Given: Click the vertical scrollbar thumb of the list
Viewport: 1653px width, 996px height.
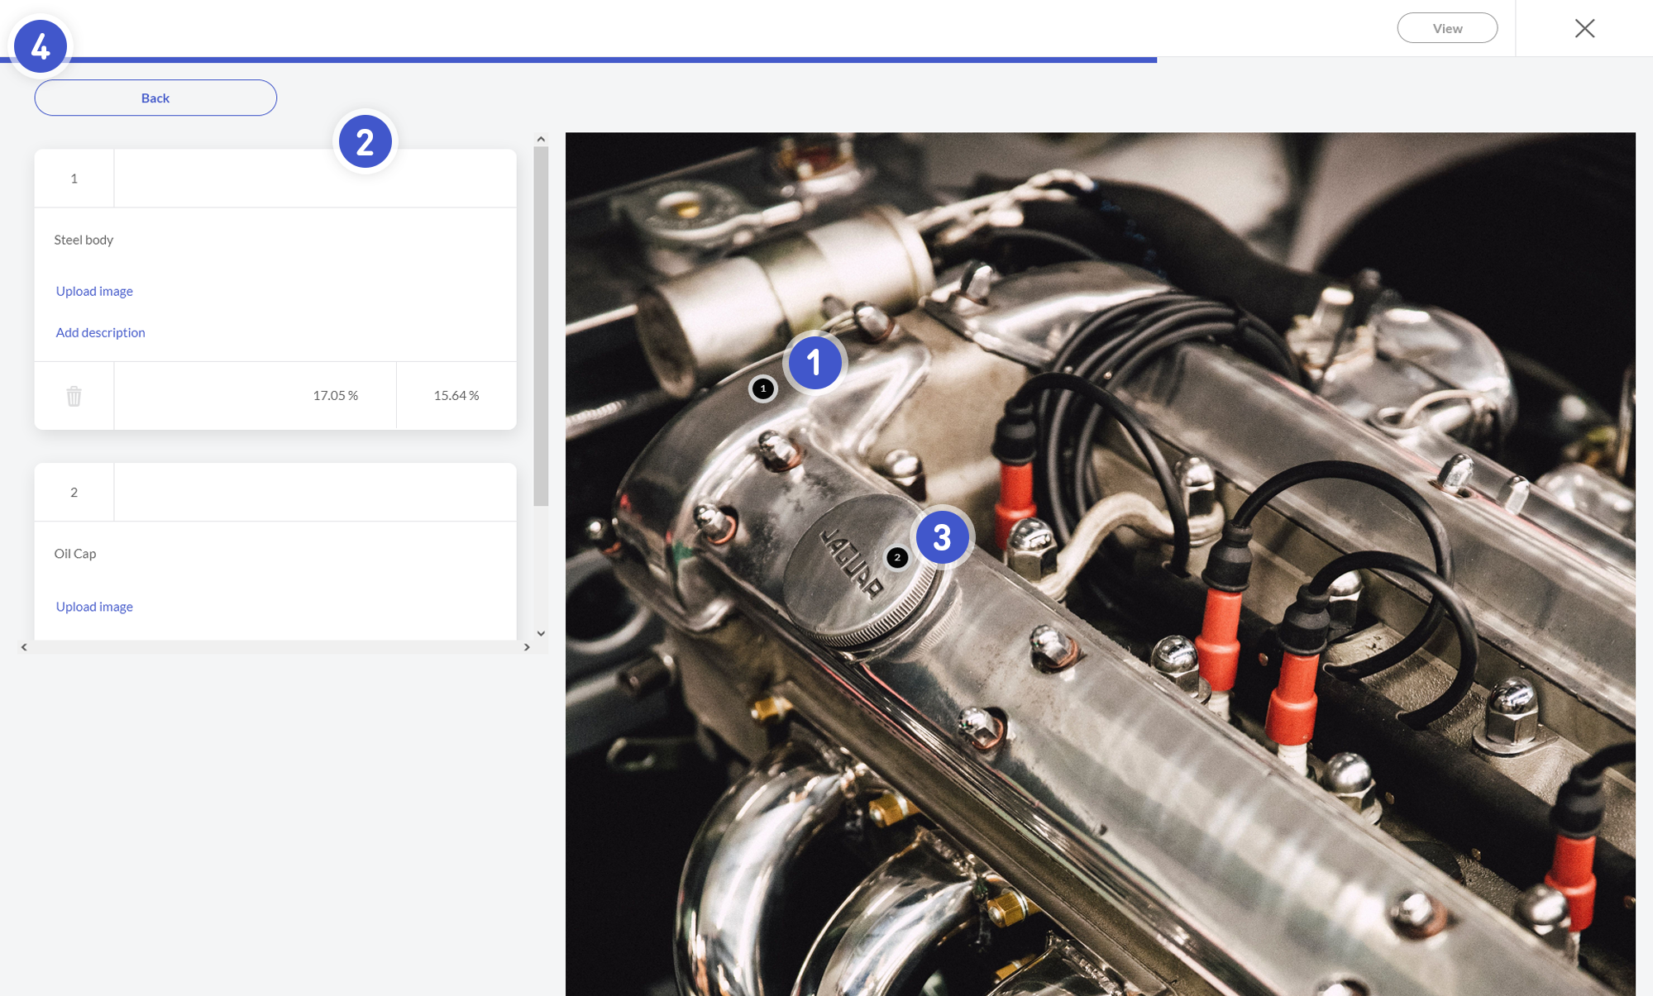Looking at the screenshot, I should click(x=541, y=326).
